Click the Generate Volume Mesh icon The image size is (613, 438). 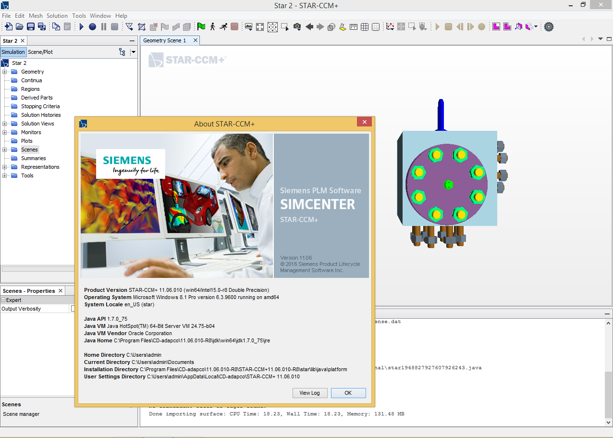142,27
